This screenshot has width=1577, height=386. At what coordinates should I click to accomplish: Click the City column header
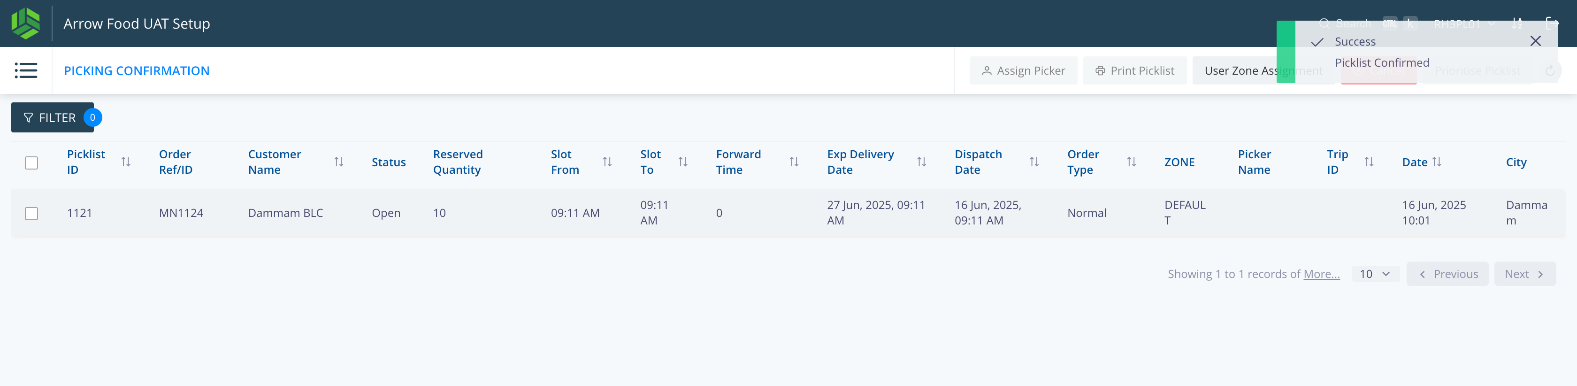click(x=1516, y=162)
